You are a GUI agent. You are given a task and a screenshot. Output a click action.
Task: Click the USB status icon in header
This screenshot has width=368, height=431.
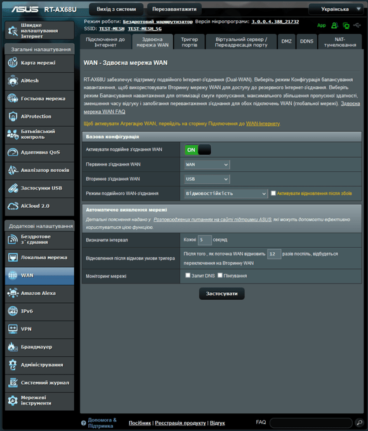tap(357, 25)
